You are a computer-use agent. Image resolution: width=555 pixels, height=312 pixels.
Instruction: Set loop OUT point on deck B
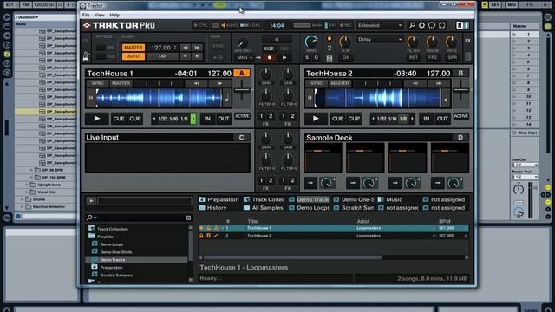(442, 119)
